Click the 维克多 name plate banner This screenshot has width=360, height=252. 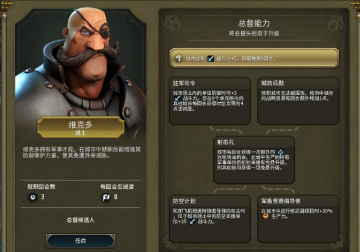[x=81, y=127]
